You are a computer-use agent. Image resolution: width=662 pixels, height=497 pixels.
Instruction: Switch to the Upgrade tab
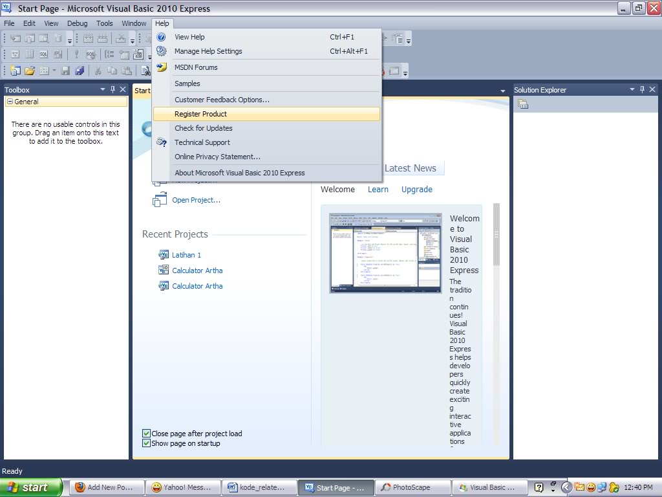coord(417,190)
